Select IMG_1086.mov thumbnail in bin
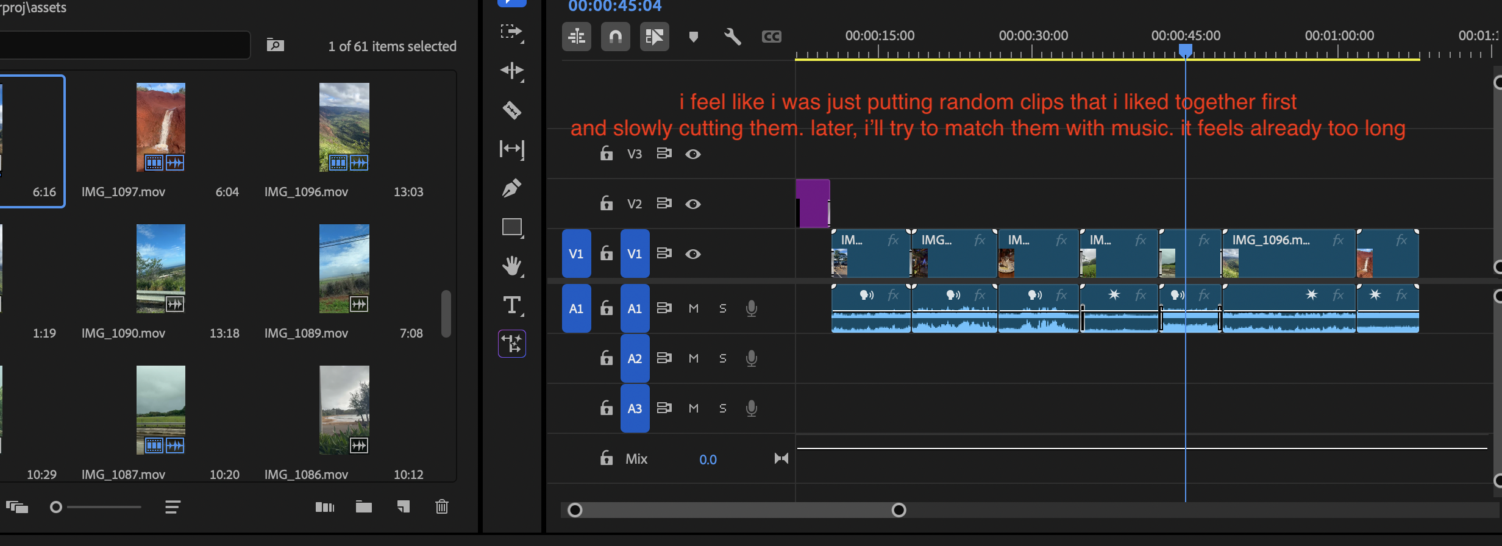Screen dimensions: 1502x546 click(x=344, y=409)
